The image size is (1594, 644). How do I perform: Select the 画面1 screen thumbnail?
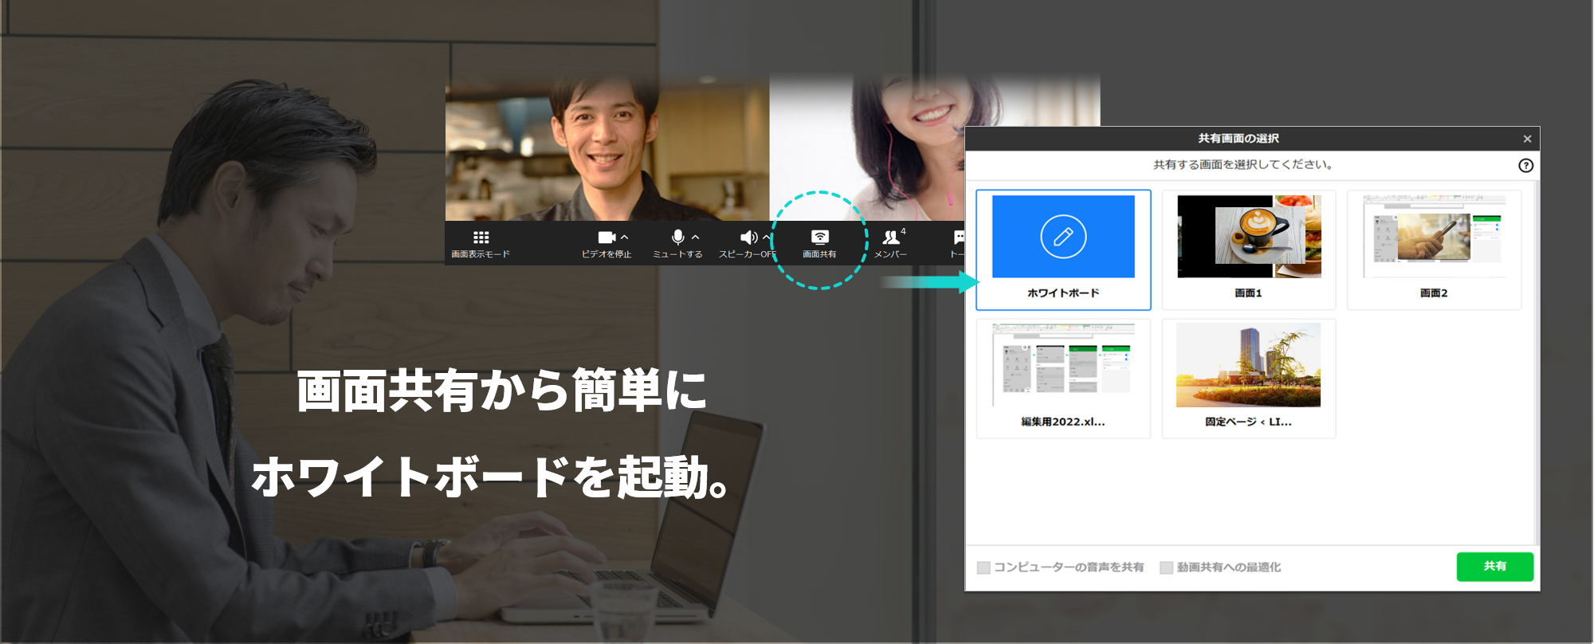pos(1248,249)
